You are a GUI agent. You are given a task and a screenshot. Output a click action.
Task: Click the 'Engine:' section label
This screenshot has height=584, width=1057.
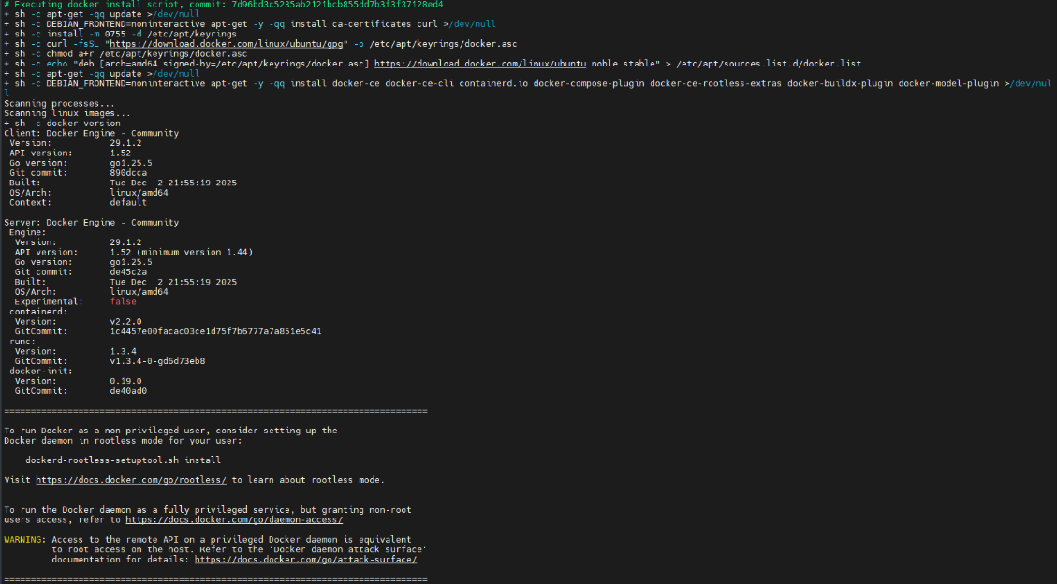[x=28, y=232]
